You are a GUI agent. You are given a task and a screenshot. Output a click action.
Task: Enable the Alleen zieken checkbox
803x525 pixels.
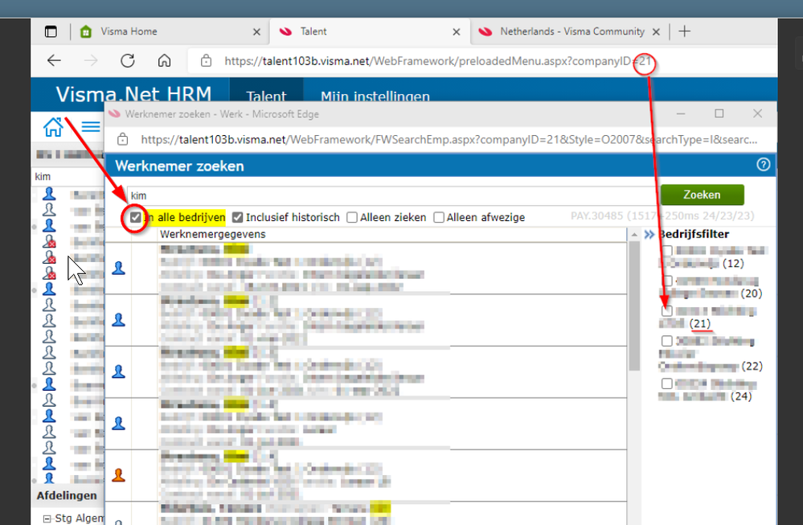click(x=352, y=218)
